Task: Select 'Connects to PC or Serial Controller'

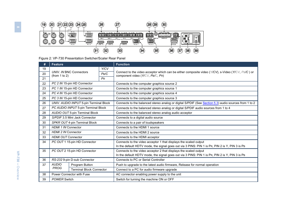Action: (140, 160)
